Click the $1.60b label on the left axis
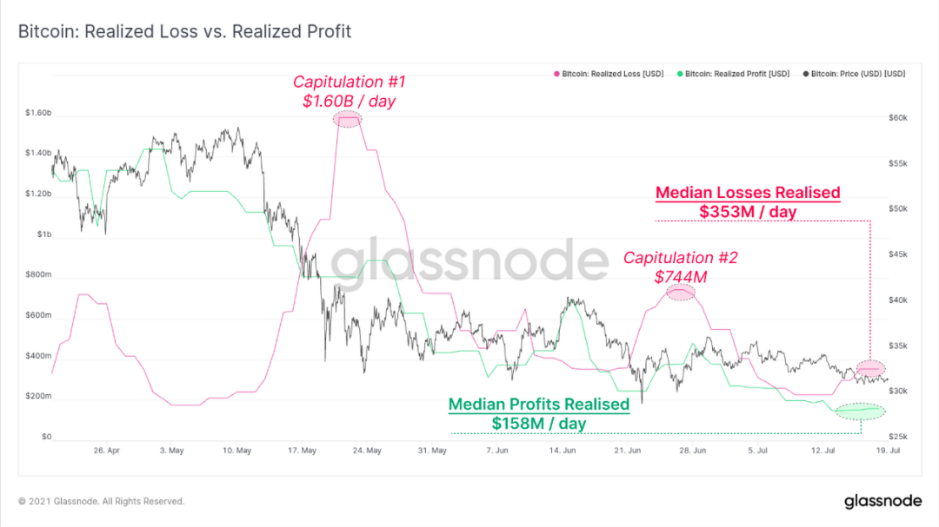The width and height of the screenshot is (939, 527). [38, 113]
